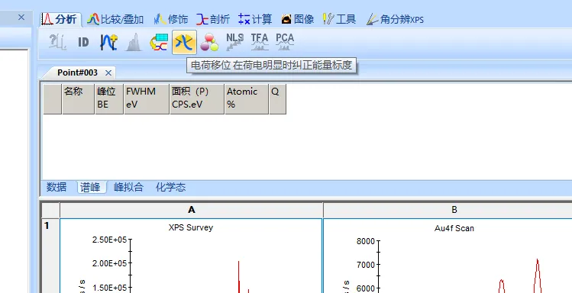Select the Au4f Scan spectrum thumbnail
This screenshot has height=293, width=572.
[448, 256]
